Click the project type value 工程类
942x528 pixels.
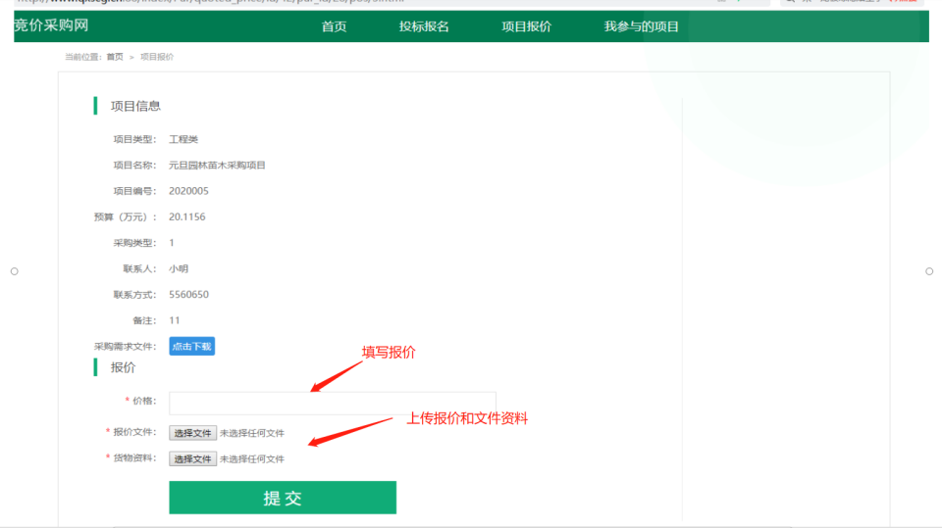click(x=183, y=139)
